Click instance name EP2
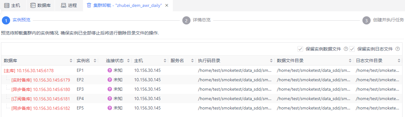 click(80, 80)
